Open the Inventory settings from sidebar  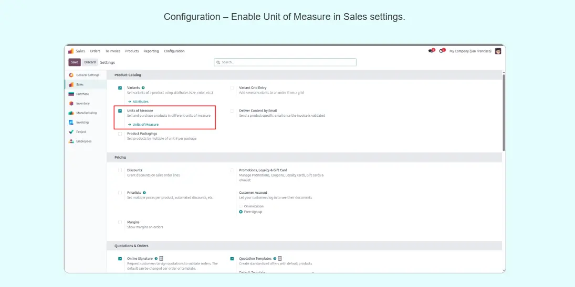tap(82, 103)
